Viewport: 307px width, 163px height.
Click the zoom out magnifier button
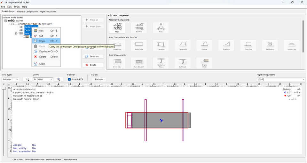28,79
